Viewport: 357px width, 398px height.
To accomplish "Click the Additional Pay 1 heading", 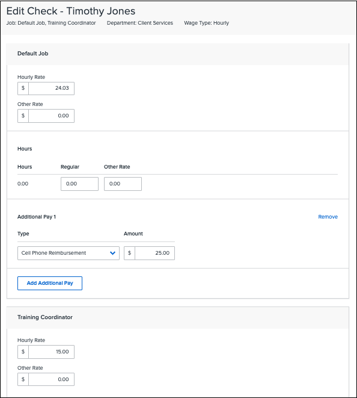I will [x=37, y=217].
